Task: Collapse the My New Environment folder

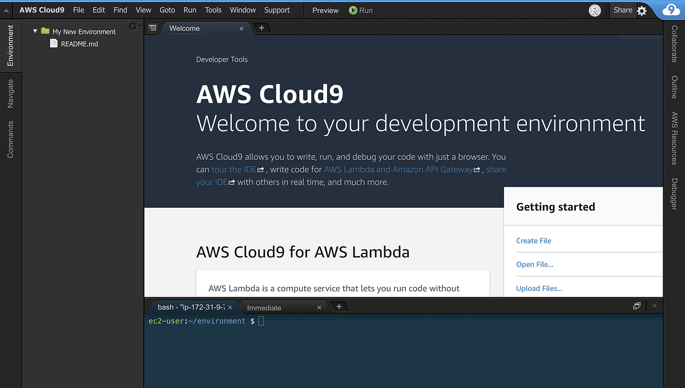Action: (34, 31)
